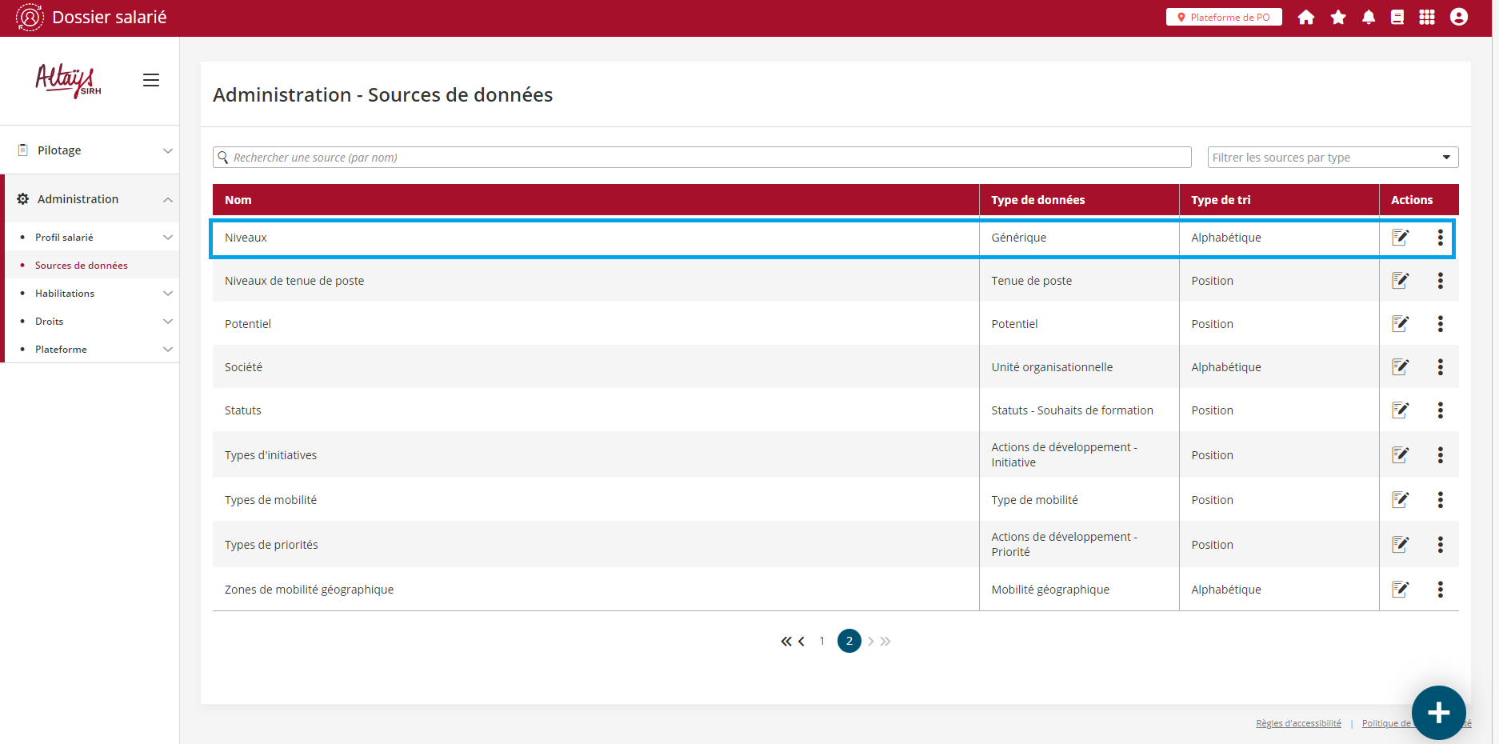
Task: Open more actions for Potentiel row
Action: pyautogui.click(x=1440, y=324)
